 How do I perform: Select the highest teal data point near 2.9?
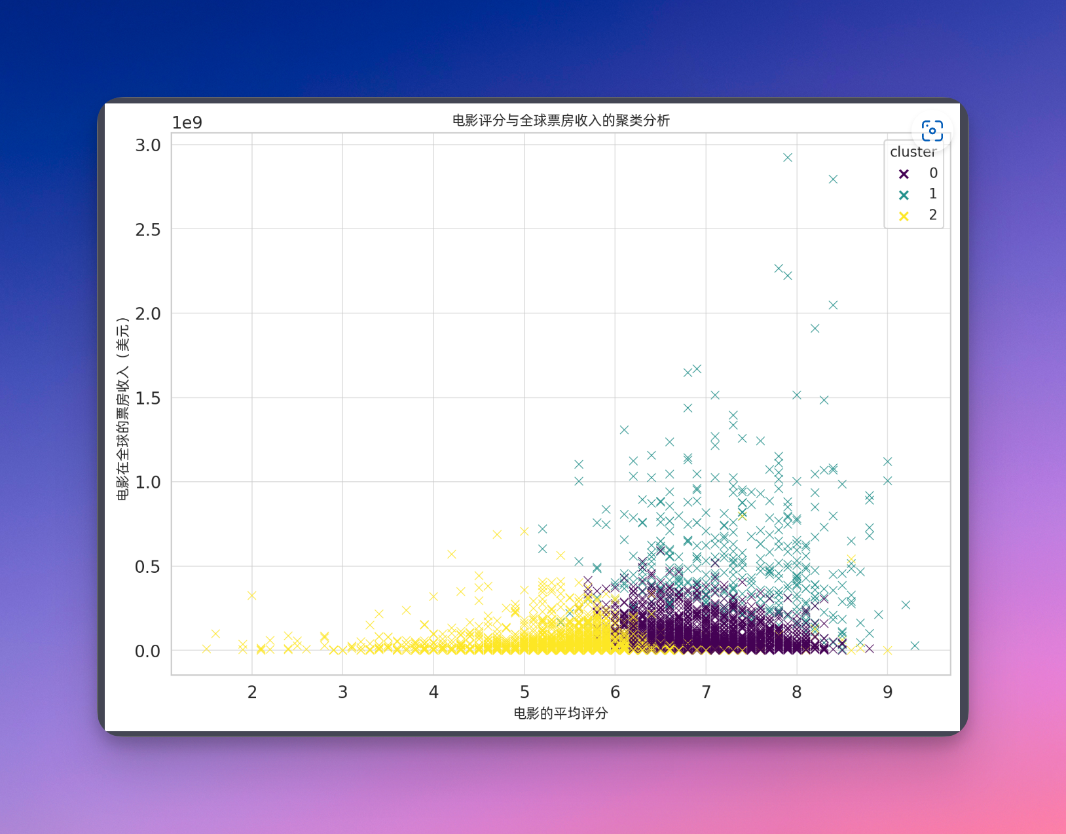[788, 158]
